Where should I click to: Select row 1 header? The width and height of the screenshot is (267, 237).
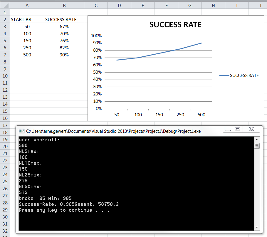pos(5,12)
